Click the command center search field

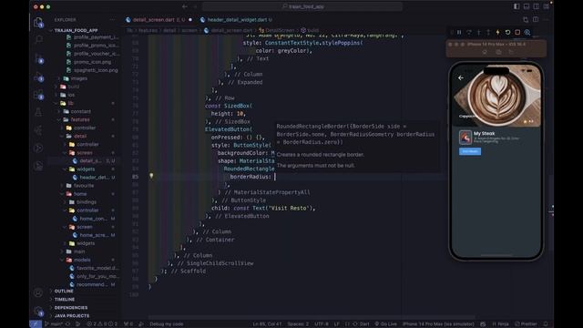[x=302, y=6]
